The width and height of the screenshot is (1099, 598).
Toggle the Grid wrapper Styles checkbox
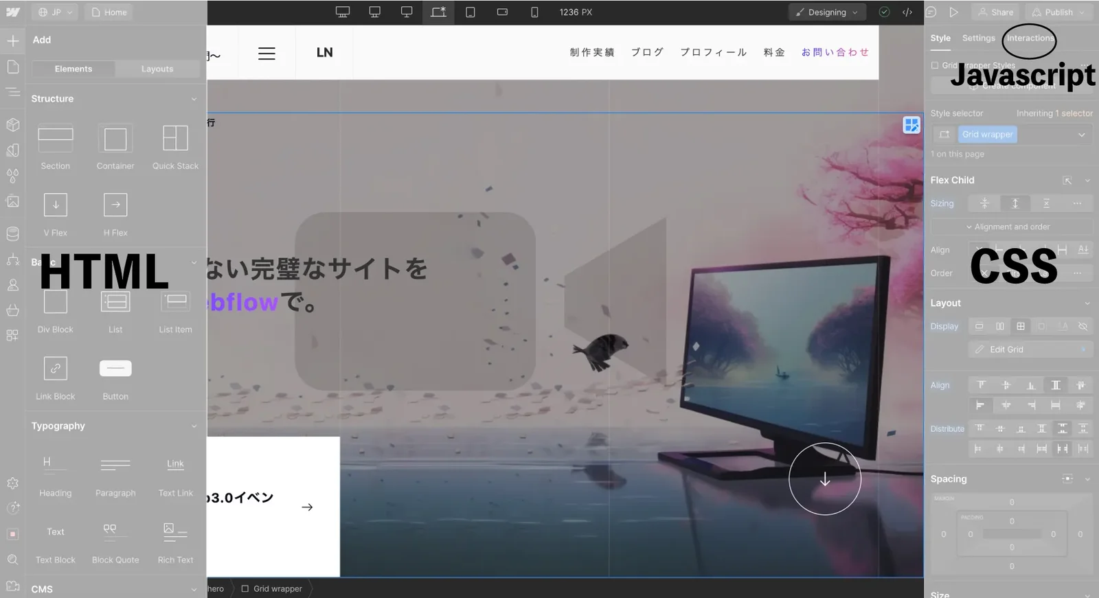coord(935,65)
